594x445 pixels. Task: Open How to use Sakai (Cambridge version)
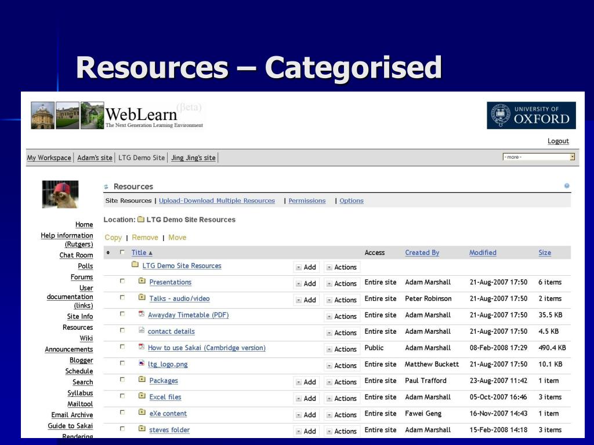[x=207, y=348]
